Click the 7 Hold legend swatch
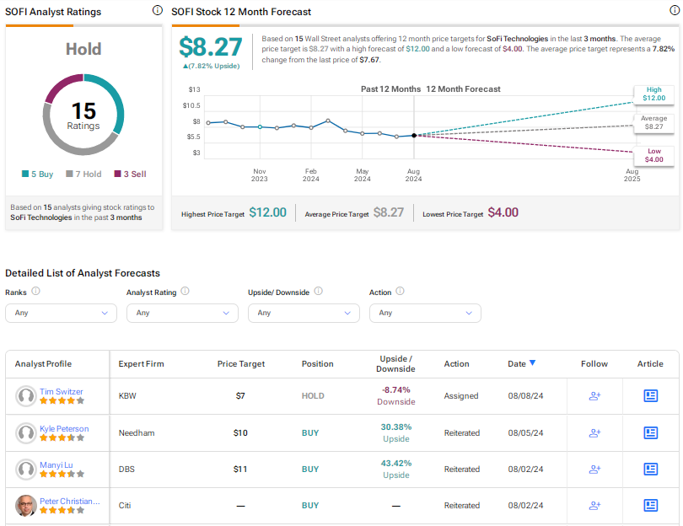 69,174
